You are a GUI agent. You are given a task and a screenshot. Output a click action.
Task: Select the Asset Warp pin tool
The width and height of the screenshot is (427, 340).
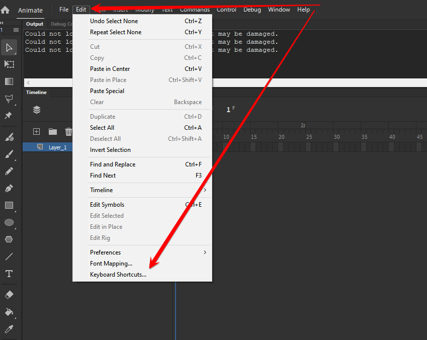coord(9,115)
